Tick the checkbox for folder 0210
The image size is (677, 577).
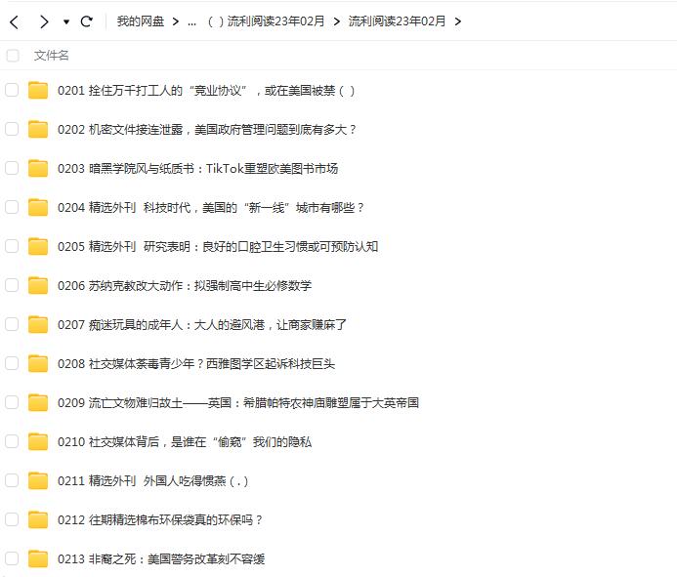coord(12,441)
